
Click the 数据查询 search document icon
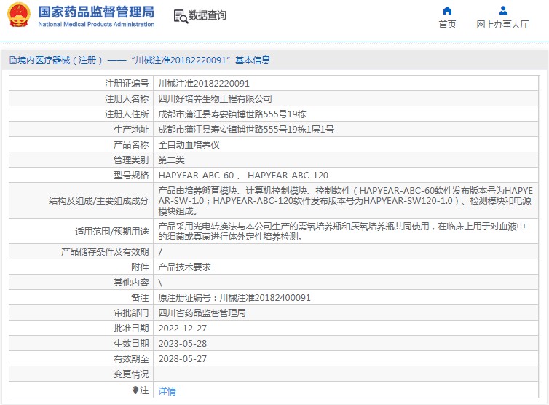click(181, 16)
